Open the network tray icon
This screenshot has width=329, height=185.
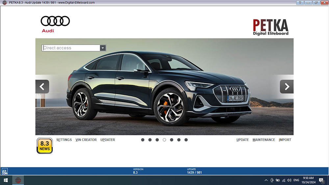click(x=284, y=180)
